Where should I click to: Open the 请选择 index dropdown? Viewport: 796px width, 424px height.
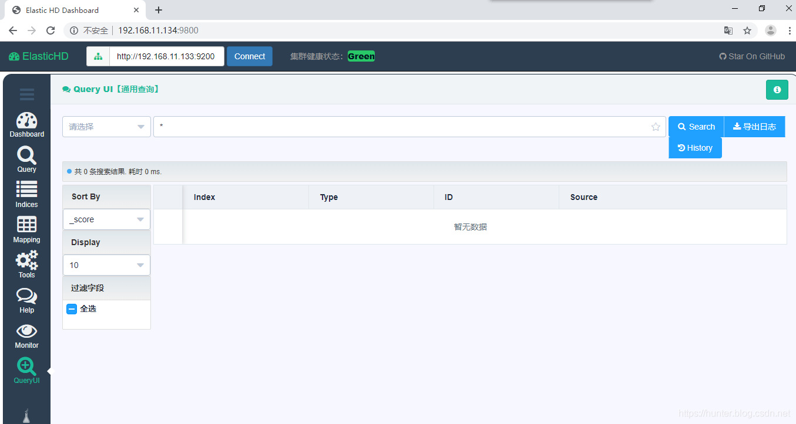106,127
